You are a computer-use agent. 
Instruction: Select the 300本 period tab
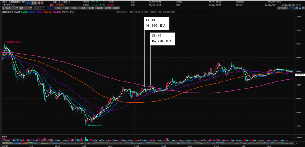pyautogui.click(x=108, y=8)
